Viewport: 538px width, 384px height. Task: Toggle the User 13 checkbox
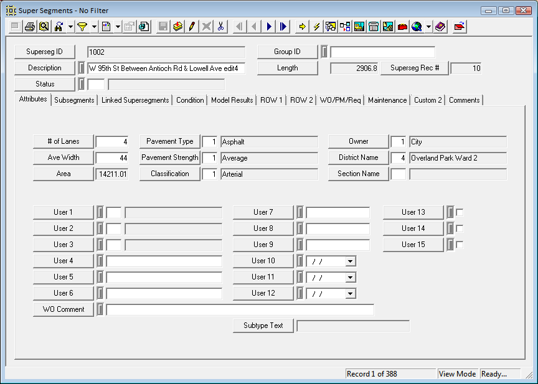(x=460, y=213)
